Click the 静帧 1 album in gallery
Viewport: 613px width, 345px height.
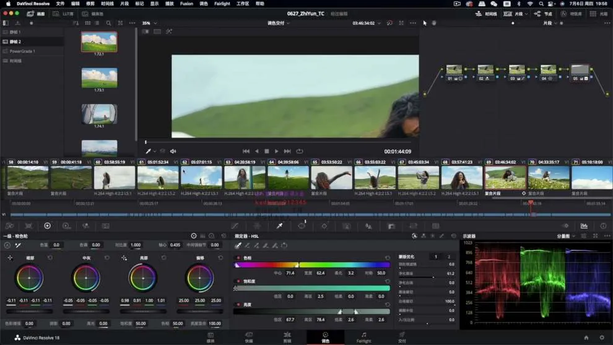pos(15,32)
